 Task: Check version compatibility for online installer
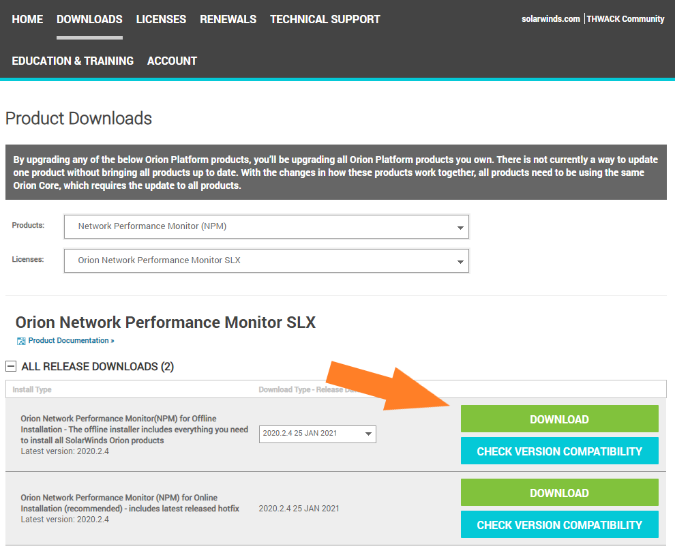pyautogui.click(x=560, y=524)
